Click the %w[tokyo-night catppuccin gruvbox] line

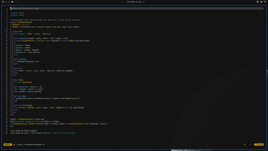coord(35,121)
